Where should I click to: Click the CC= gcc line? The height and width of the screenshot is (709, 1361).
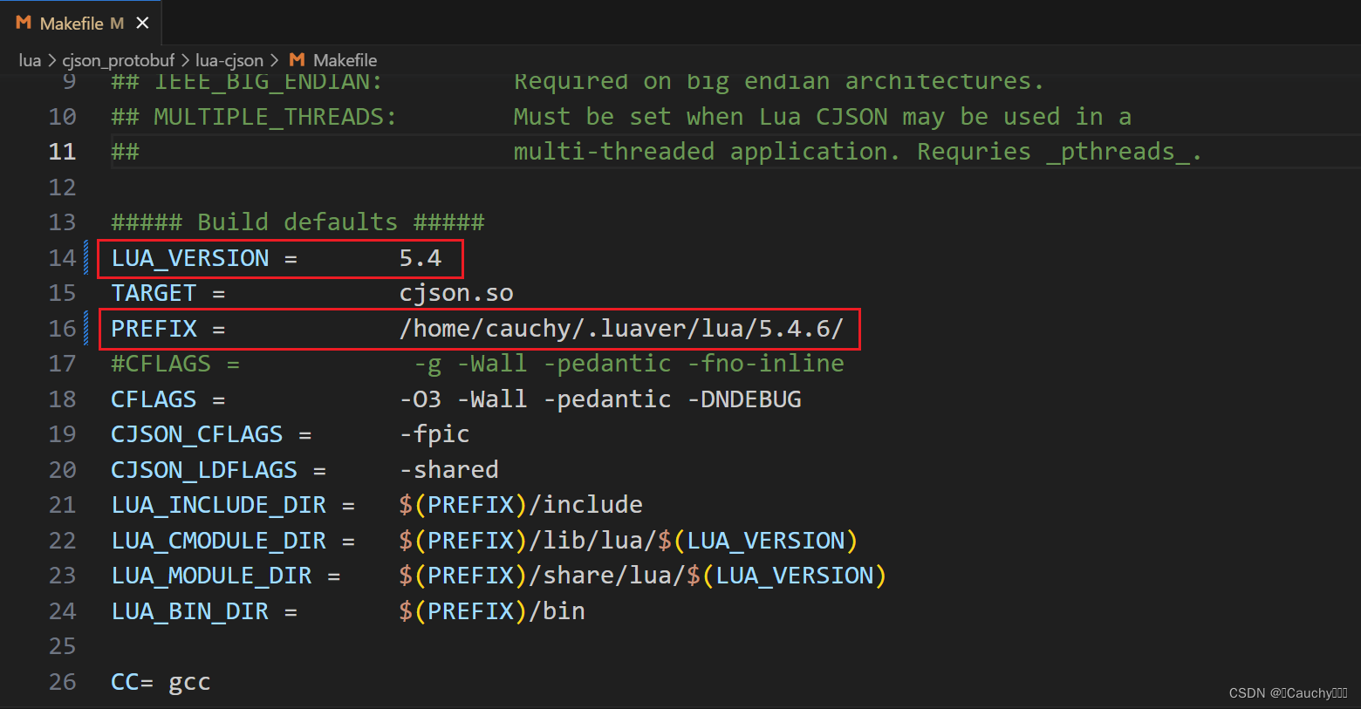pos(161,682)
